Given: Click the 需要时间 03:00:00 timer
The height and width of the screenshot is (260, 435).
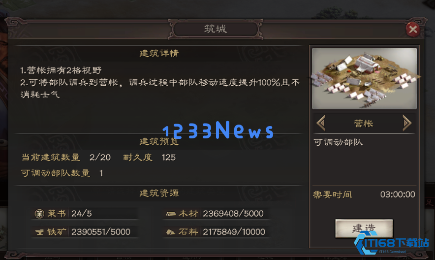Looking at the screenshot, I should tap(364, 195).
